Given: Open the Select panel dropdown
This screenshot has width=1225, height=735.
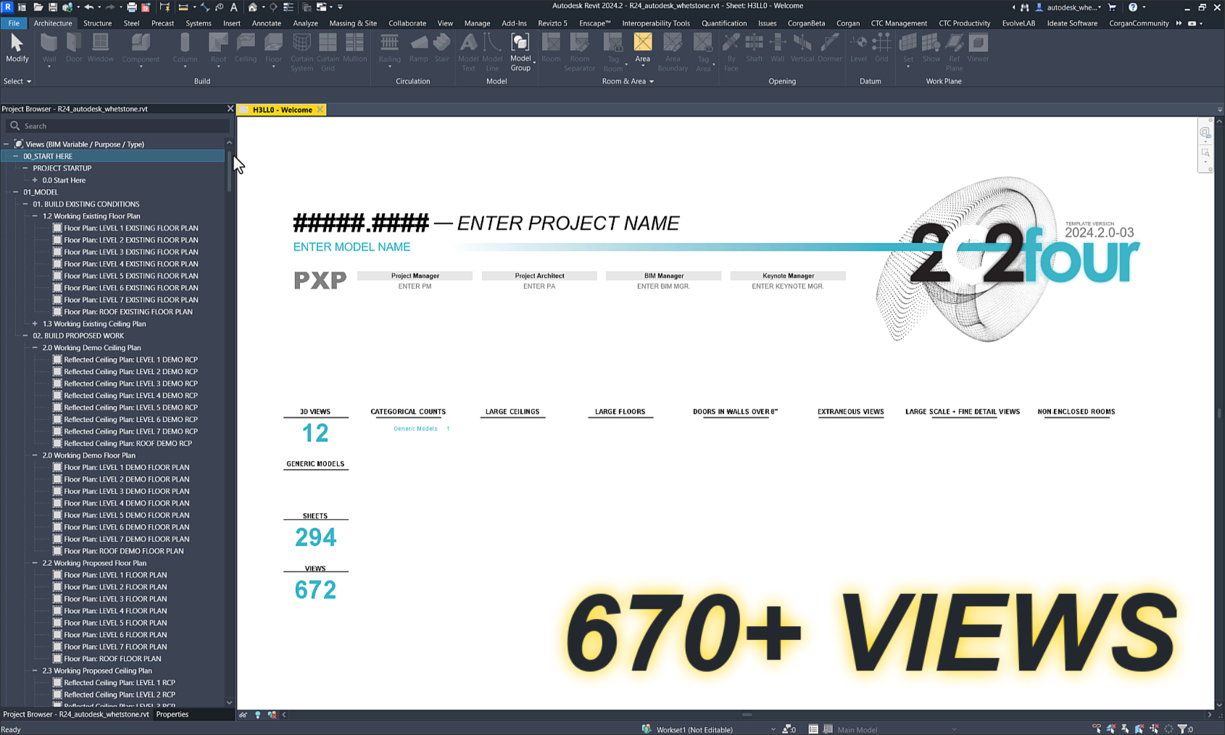Looking at the screenshot, I should coord(17,81).
